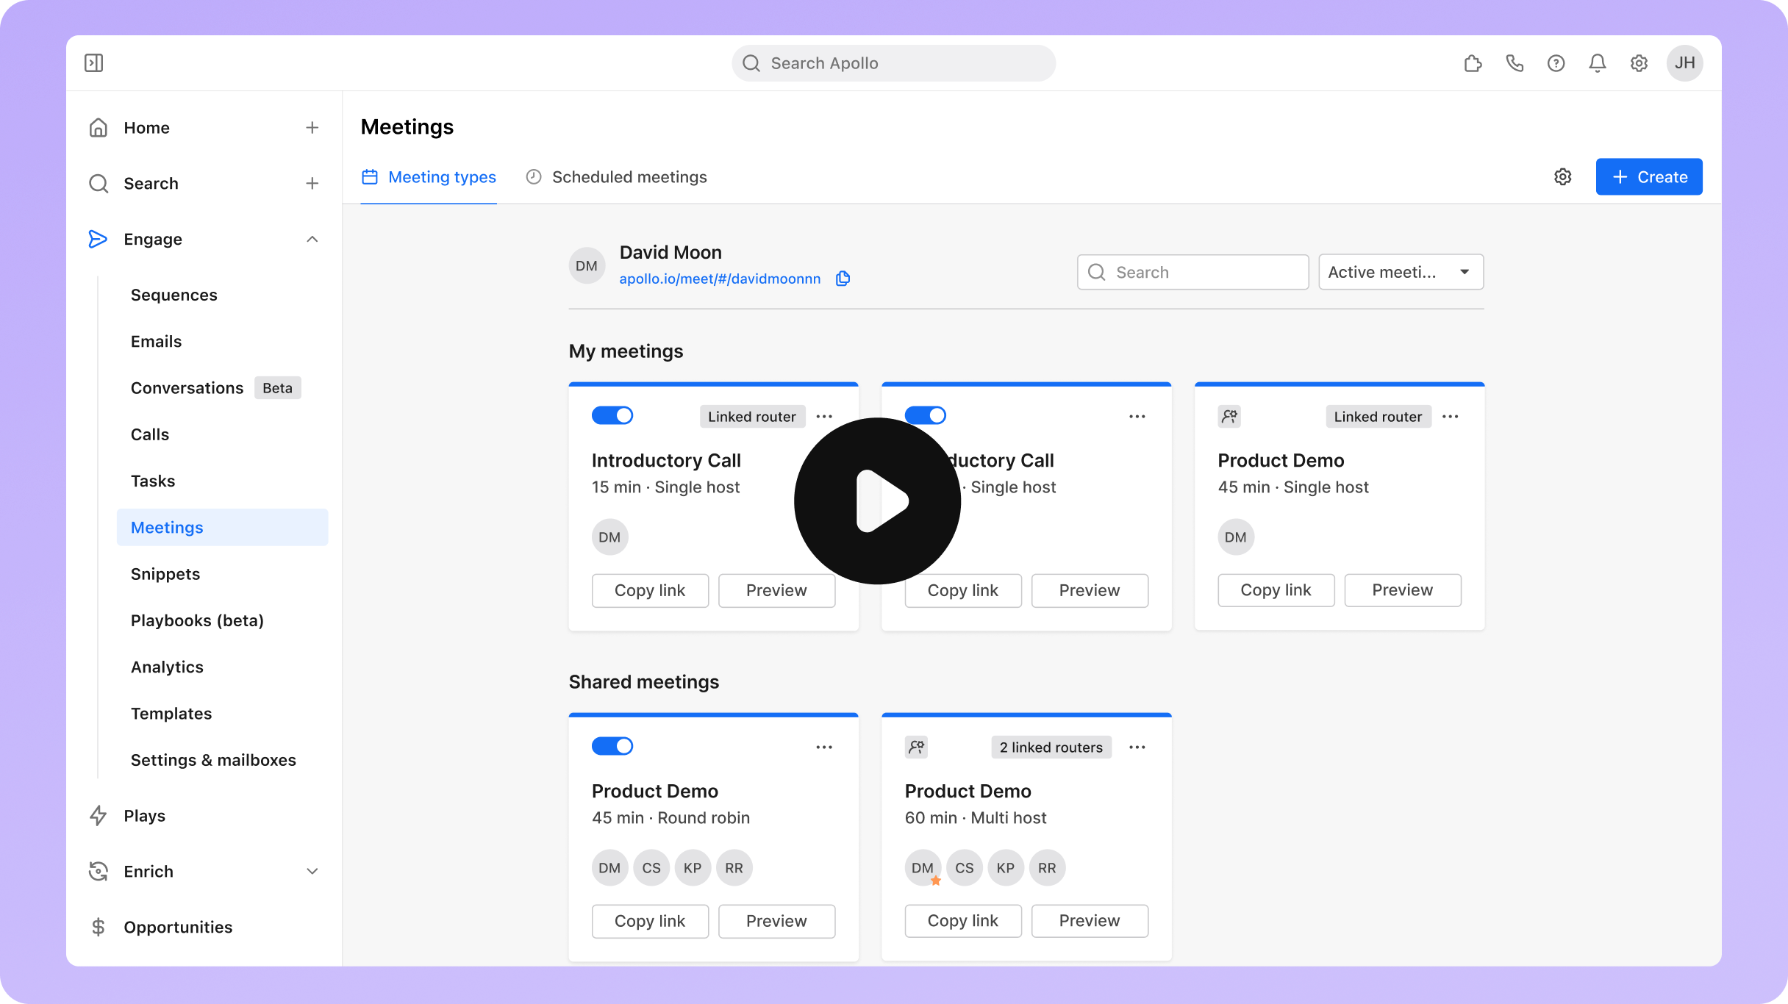Open the Active meetings filter dropdown
1788x1004 pixels.
1400,272
